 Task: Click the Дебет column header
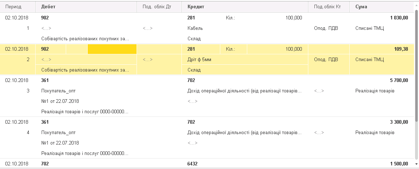[x=49, y=7]
